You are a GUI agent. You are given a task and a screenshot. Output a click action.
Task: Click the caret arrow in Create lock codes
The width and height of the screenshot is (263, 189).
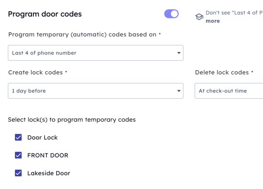[x=179, y=91]
